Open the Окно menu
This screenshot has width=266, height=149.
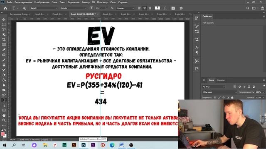tap(113, 2)
